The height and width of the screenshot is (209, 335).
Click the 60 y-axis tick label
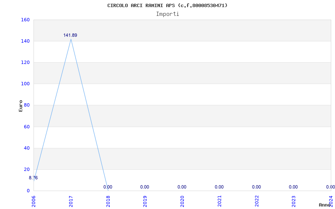coord(26,127)
